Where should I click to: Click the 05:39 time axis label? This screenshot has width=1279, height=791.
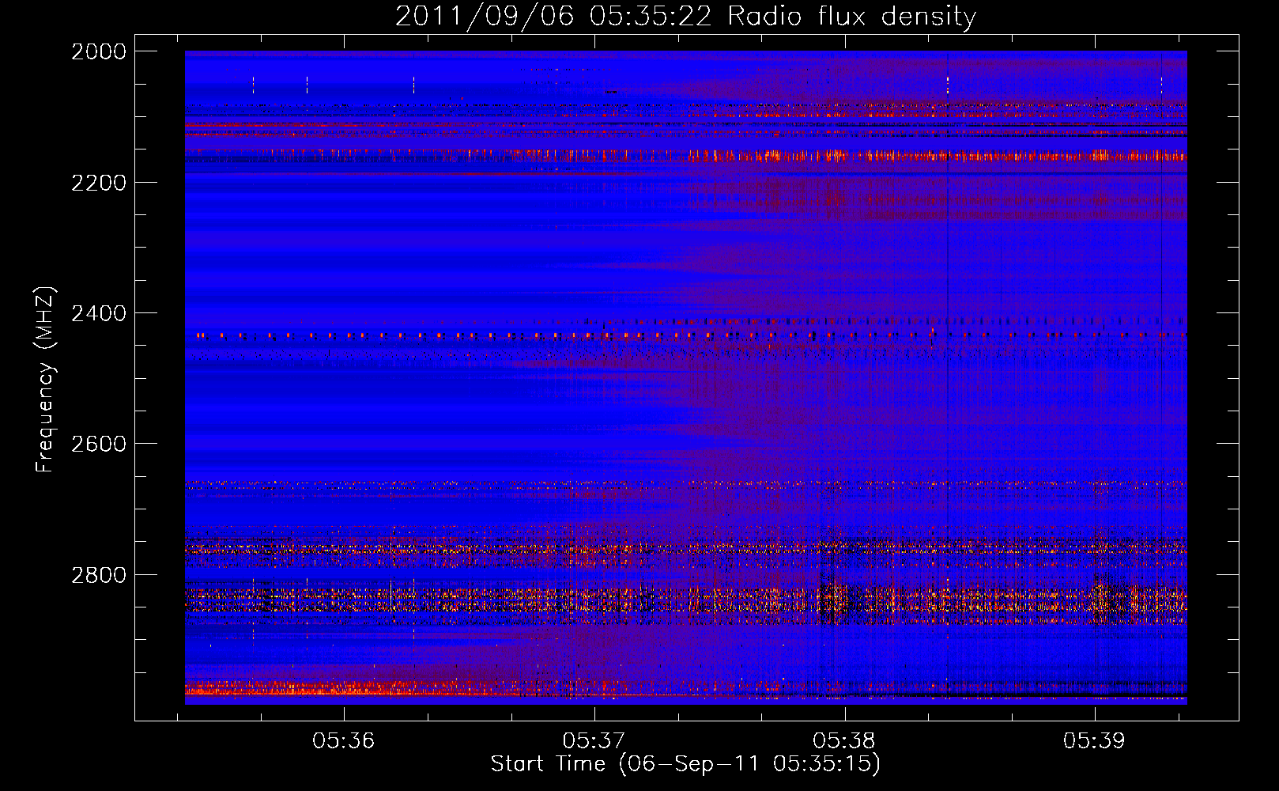pos(1094,741)
